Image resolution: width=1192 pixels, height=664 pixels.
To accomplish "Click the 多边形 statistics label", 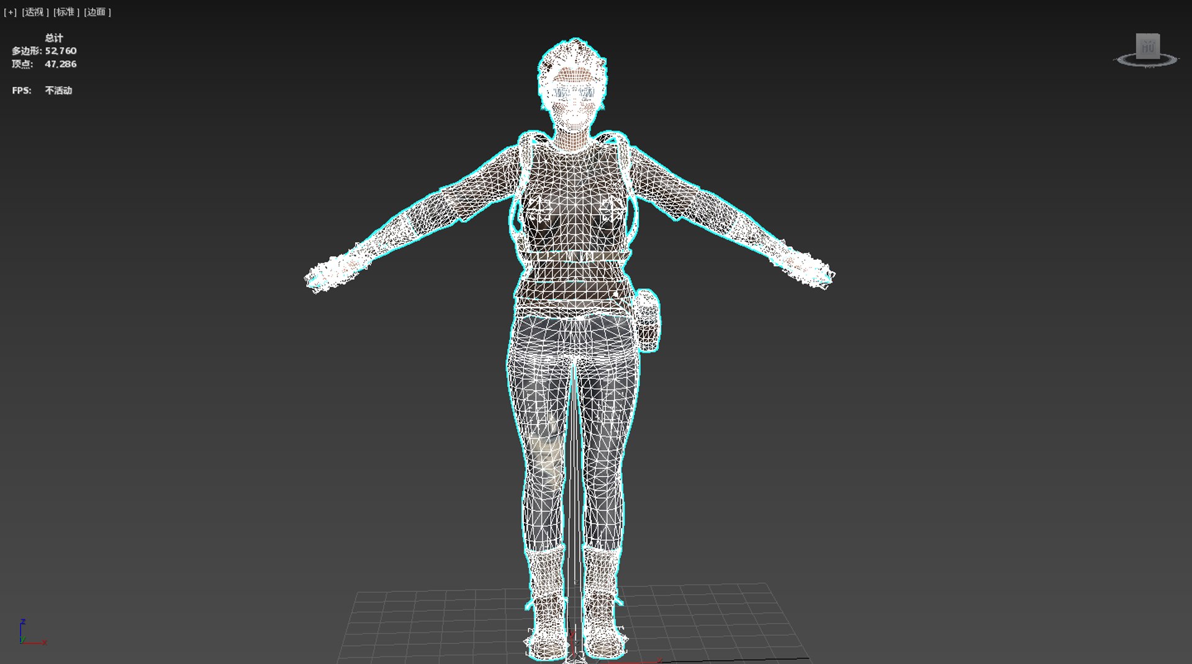I will (26, 51).
